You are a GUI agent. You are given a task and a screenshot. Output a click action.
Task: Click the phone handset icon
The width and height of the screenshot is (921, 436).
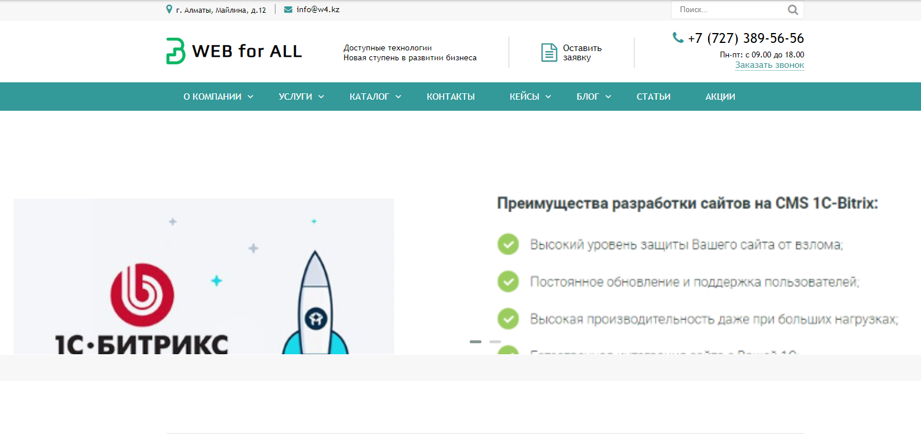click(677, 38)
